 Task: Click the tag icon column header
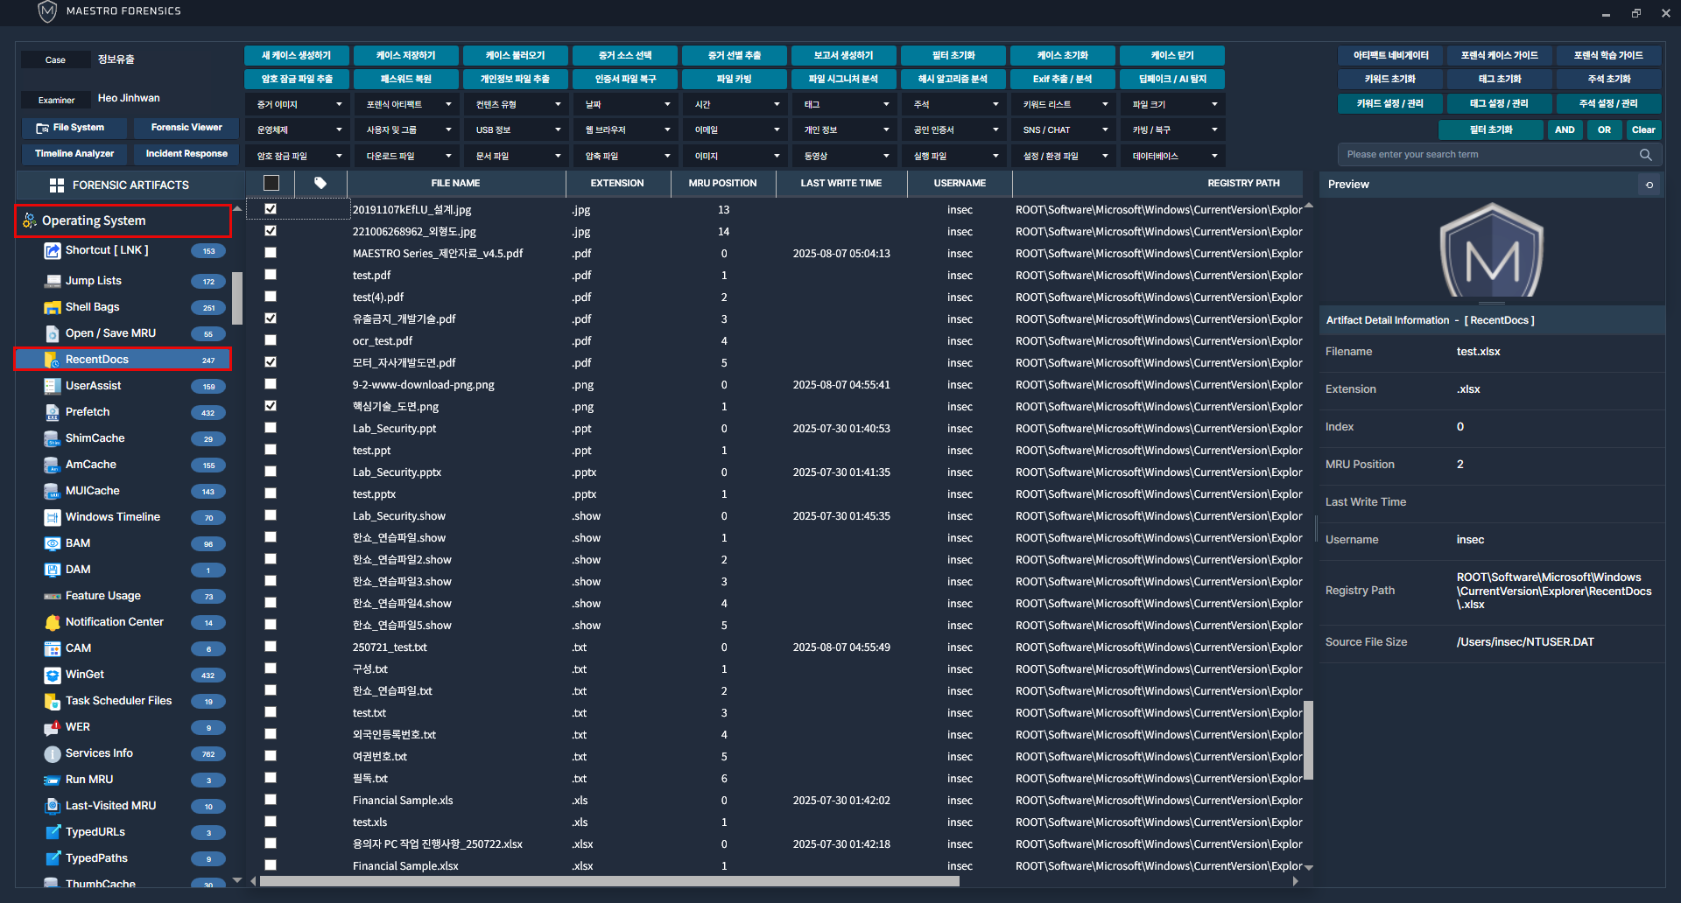click(x=320, y=184)
